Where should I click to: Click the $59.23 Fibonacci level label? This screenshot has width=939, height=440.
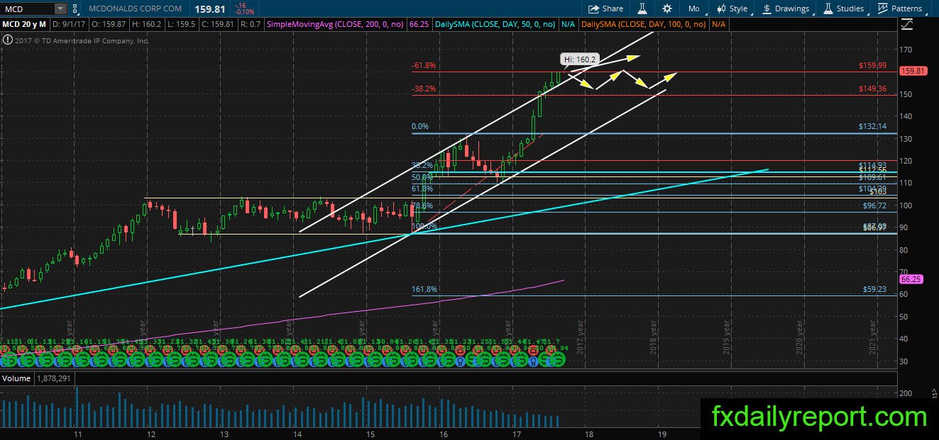coord(874,289)
